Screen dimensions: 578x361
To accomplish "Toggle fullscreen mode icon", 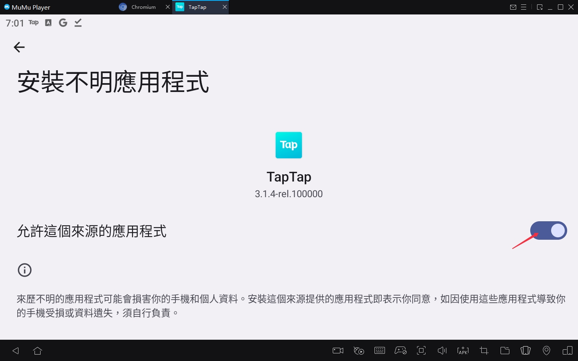I will [x=421, y=351].
